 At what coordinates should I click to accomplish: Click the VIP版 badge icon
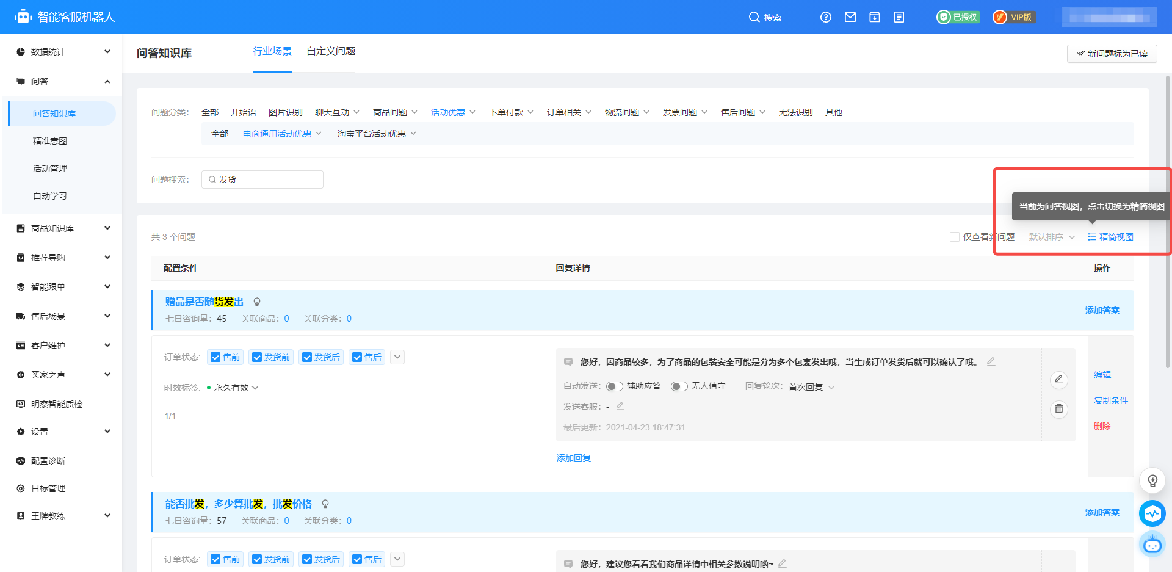click(x=1015, y=17)
